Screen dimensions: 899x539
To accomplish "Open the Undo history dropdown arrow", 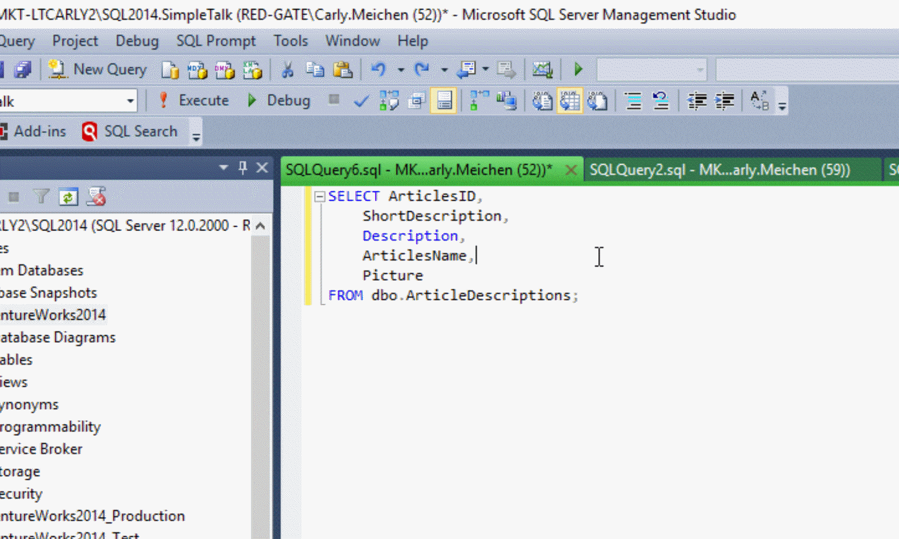I will [400, 70].
